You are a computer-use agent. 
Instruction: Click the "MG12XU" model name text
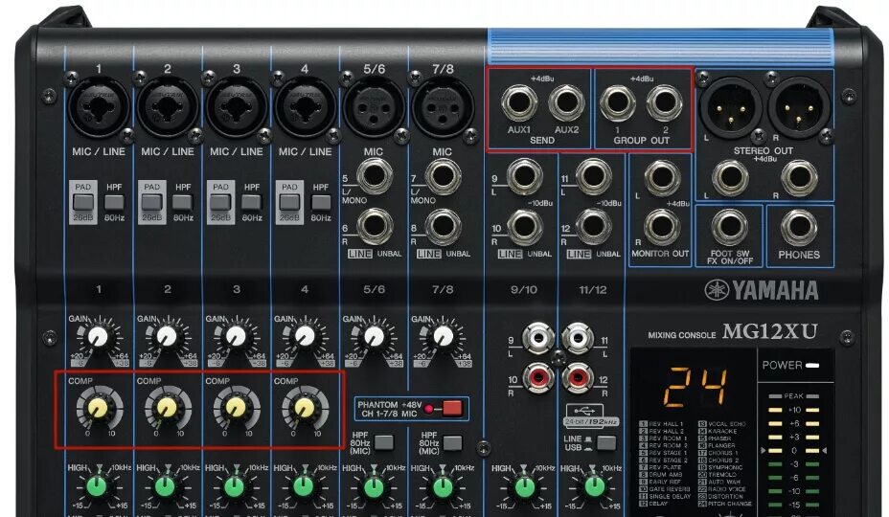pos(770,331)
